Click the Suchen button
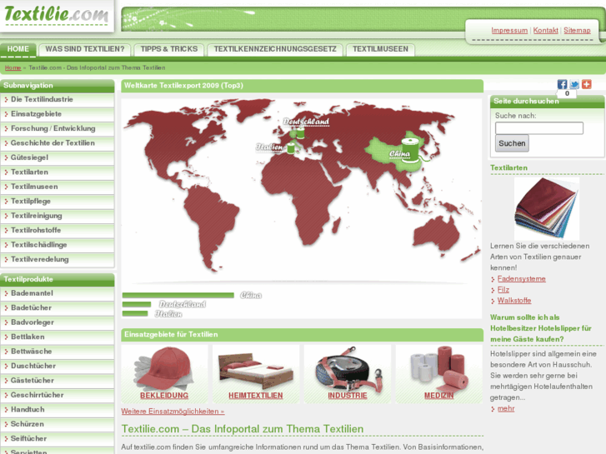 pos(512,143)
